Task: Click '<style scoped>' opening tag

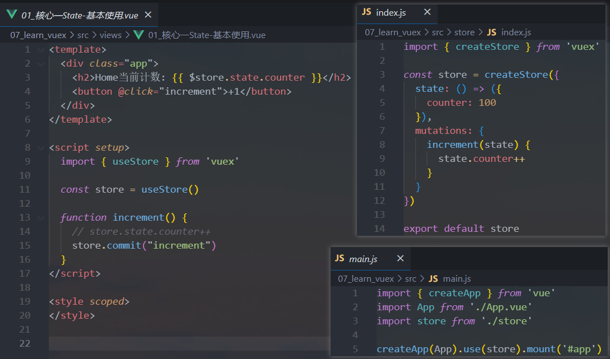Action: pos(89,301)
